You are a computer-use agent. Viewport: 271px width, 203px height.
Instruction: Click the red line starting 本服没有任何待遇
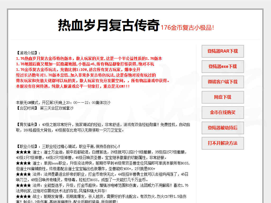click(73, 86)
